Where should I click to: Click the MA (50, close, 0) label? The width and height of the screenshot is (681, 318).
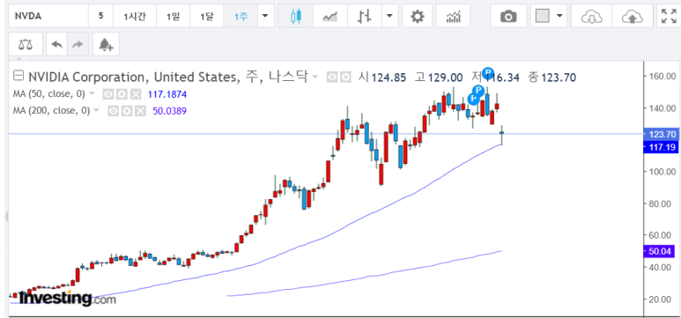coord(49,94)
